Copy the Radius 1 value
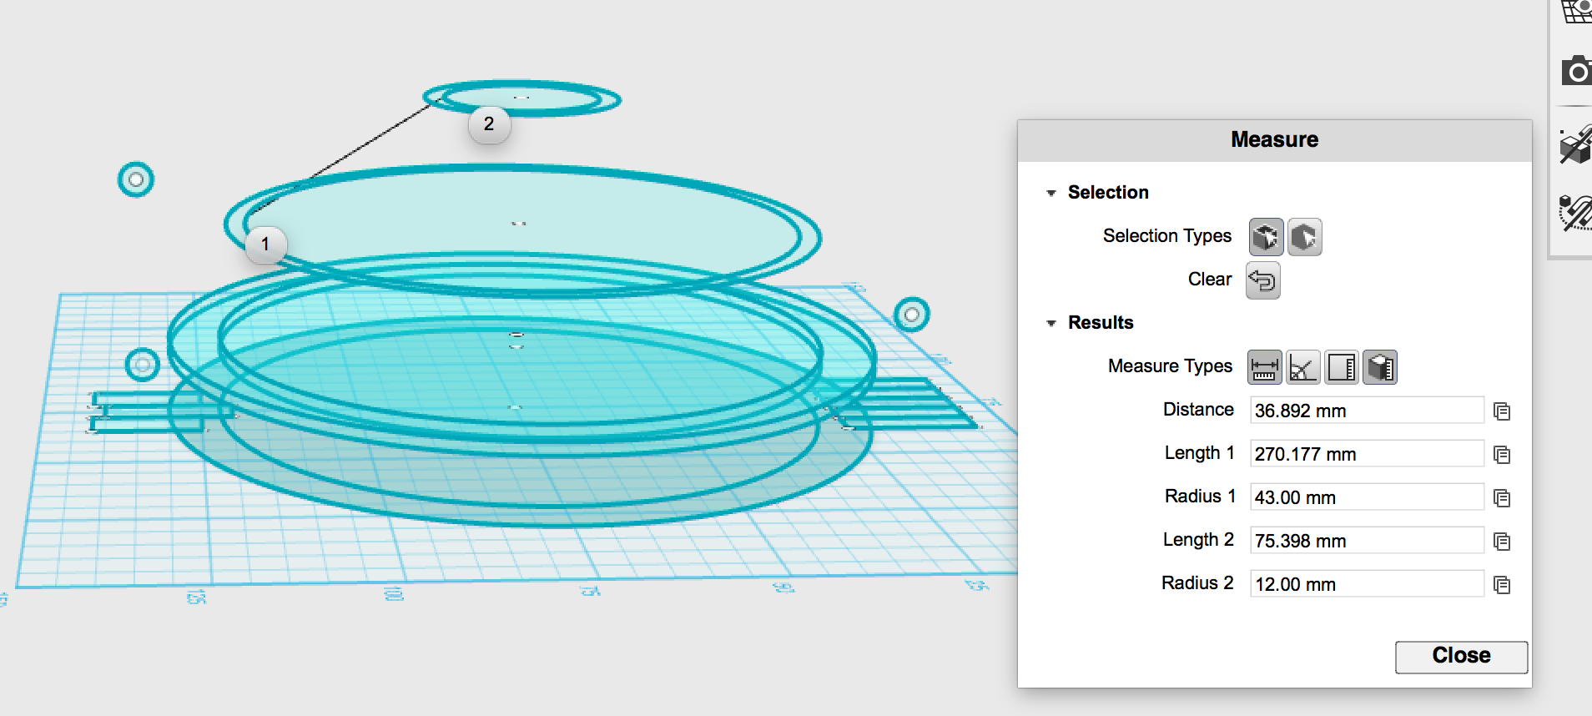1592x716 pixels. click(1502, 498)
